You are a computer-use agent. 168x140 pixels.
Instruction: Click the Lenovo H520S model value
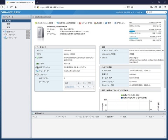69,54
